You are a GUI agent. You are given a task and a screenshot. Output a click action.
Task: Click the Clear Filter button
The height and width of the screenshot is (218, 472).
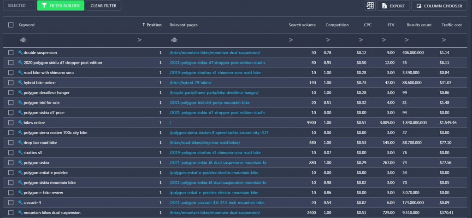(103, 6)
